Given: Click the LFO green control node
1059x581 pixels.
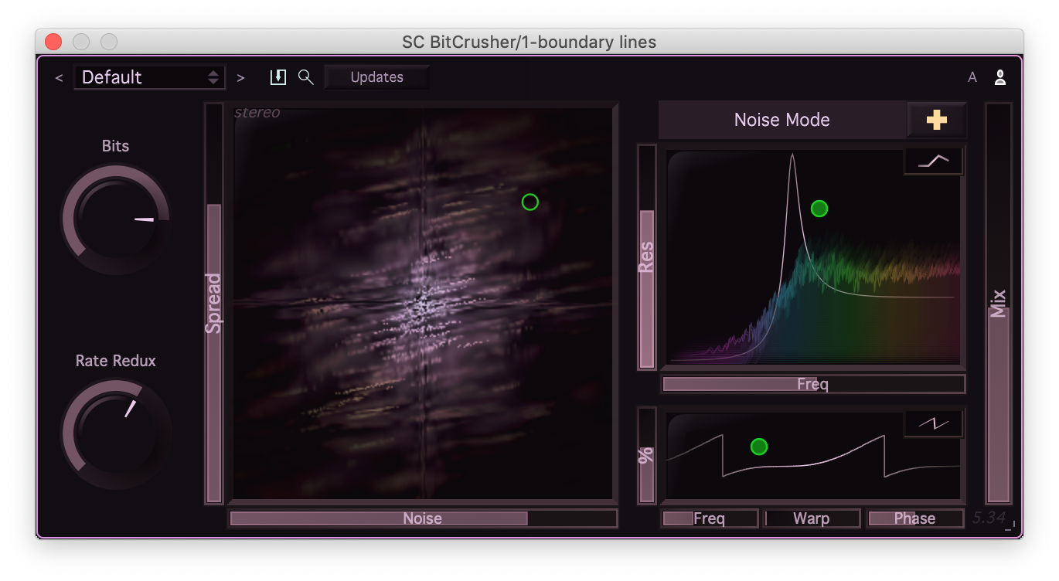Looking at the screenshot, I should (759, 447).
